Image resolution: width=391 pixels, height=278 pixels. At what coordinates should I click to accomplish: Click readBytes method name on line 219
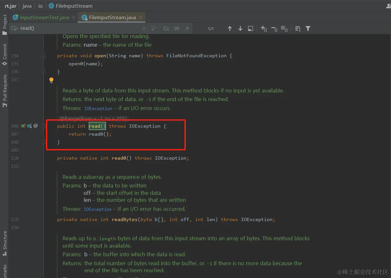[x=124, y=219]
